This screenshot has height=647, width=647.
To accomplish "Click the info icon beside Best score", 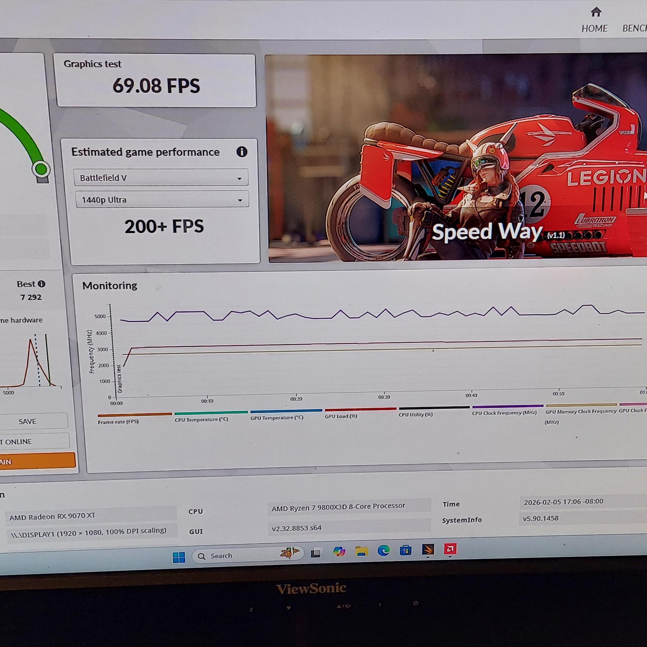I will pos(41,284).
